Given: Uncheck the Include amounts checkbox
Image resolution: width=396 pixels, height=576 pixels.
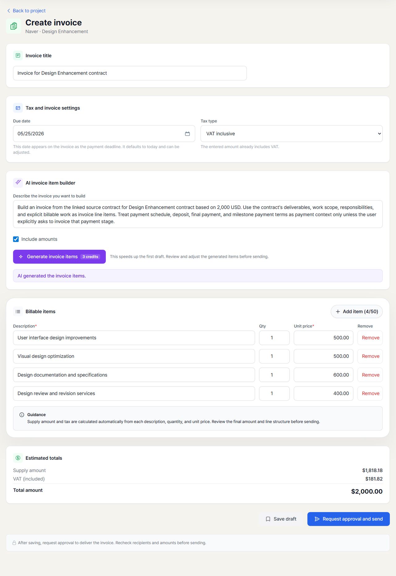Looking at the screenshot, I should pos(16,239).
